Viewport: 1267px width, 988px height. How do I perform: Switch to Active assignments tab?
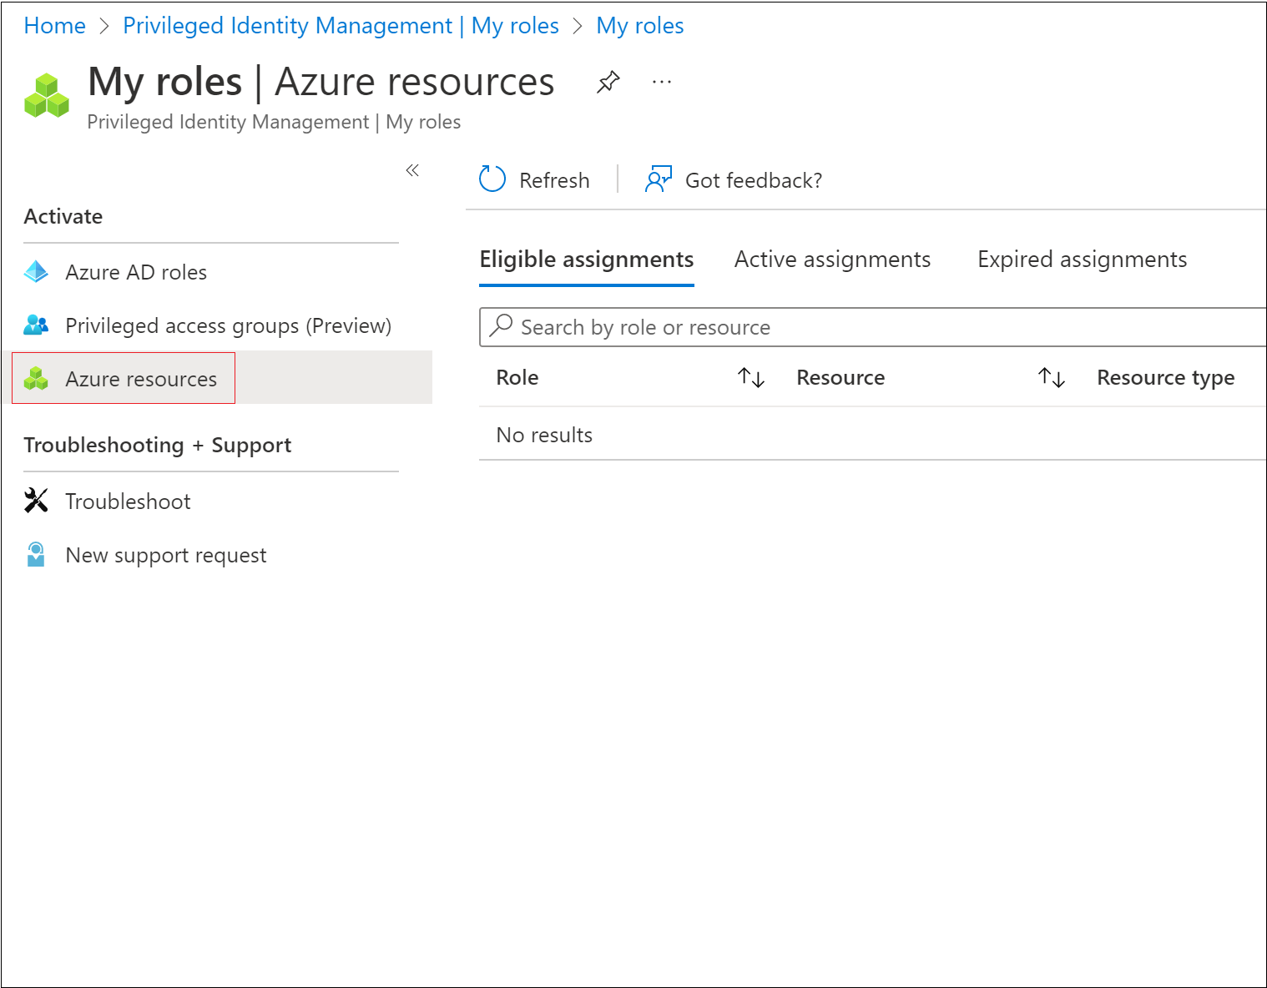[x=832, y=260]
